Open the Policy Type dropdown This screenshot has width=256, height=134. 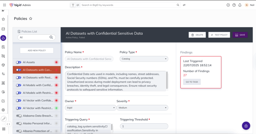coord(144,59)
